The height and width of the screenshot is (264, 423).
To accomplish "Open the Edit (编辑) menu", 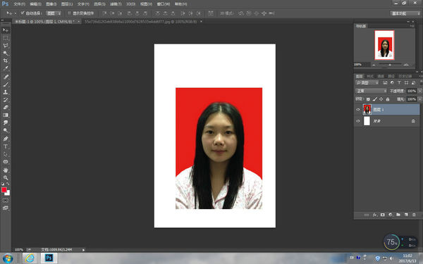I will click(x=36, y=4).
